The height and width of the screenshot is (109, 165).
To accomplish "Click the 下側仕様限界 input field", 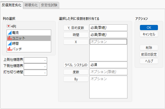I will point(35,66).
